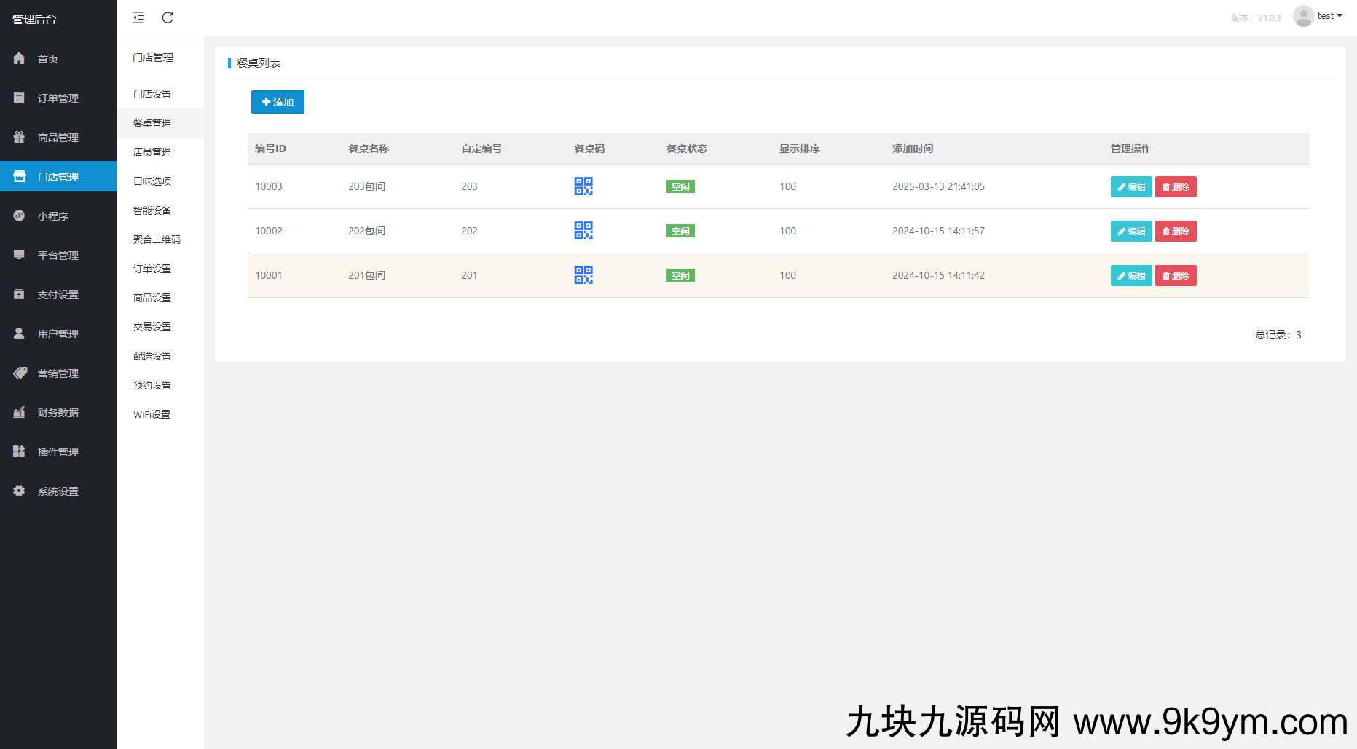
Task: Select the 预约设置 submenu item
Action: pos(160,385)
